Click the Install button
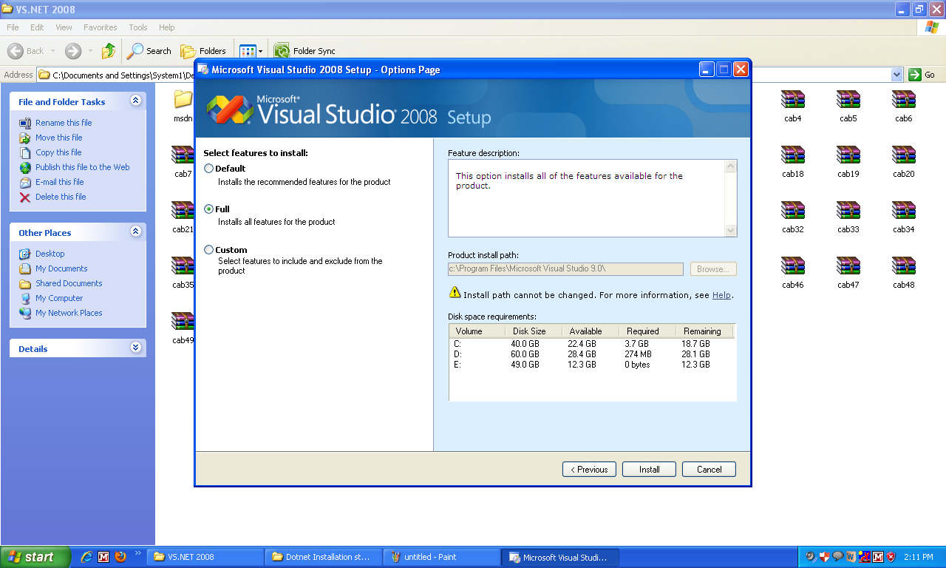 (649, 469)
